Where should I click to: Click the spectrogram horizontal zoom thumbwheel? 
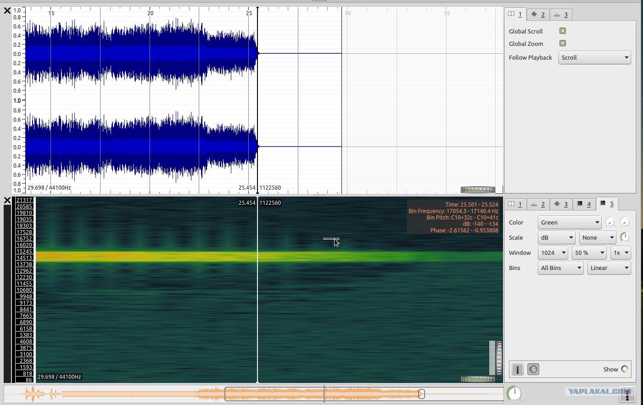coord(478,379)
